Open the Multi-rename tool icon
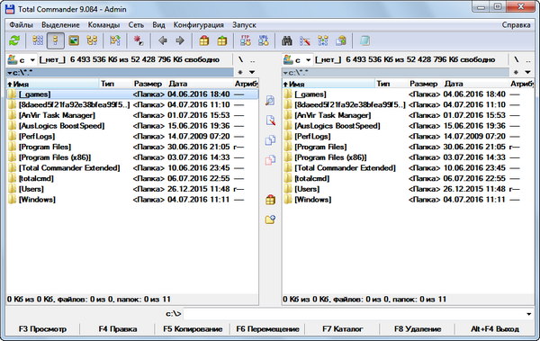This screenshot has height=341, width=540. 305,40
